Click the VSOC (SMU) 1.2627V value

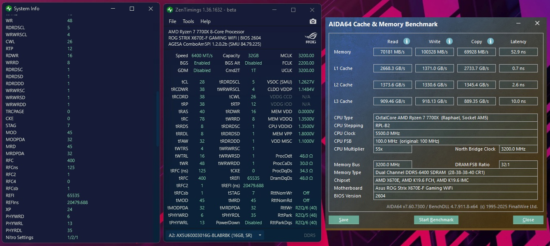[306, 82]
